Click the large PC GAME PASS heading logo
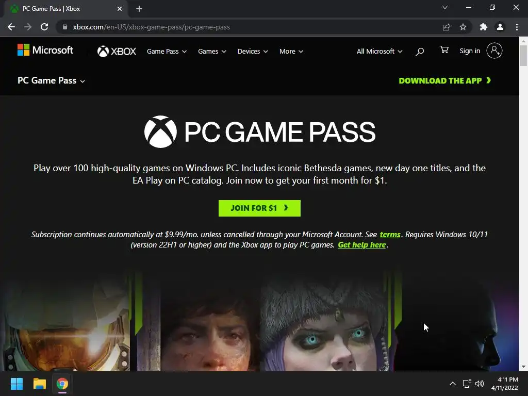 click(x=260, y=131)
